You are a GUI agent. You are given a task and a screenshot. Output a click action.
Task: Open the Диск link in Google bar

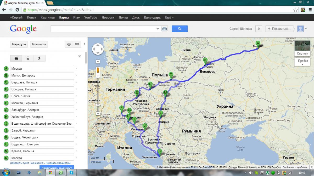tap(136, 17)
